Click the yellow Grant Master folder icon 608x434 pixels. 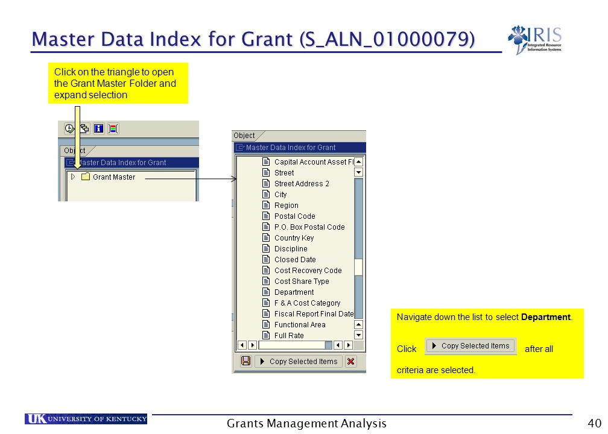pyautogui.click(x=86, y=177)
